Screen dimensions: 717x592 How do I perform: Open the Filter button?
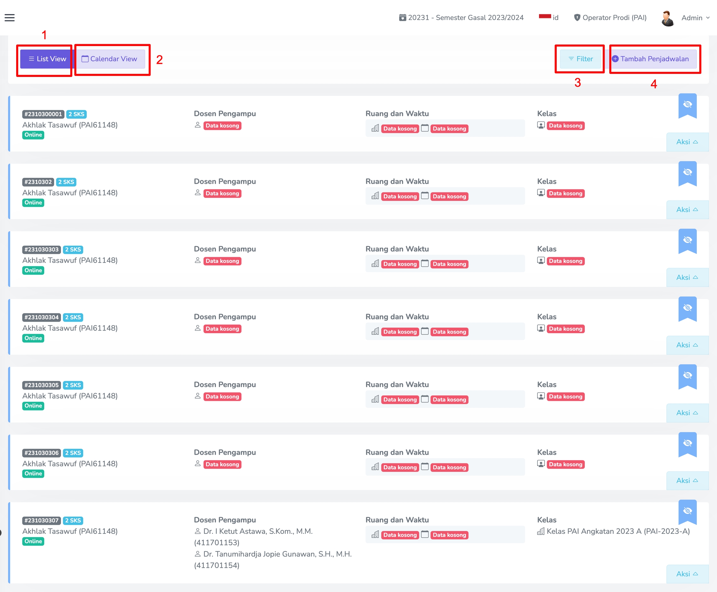tap(580, 59)
